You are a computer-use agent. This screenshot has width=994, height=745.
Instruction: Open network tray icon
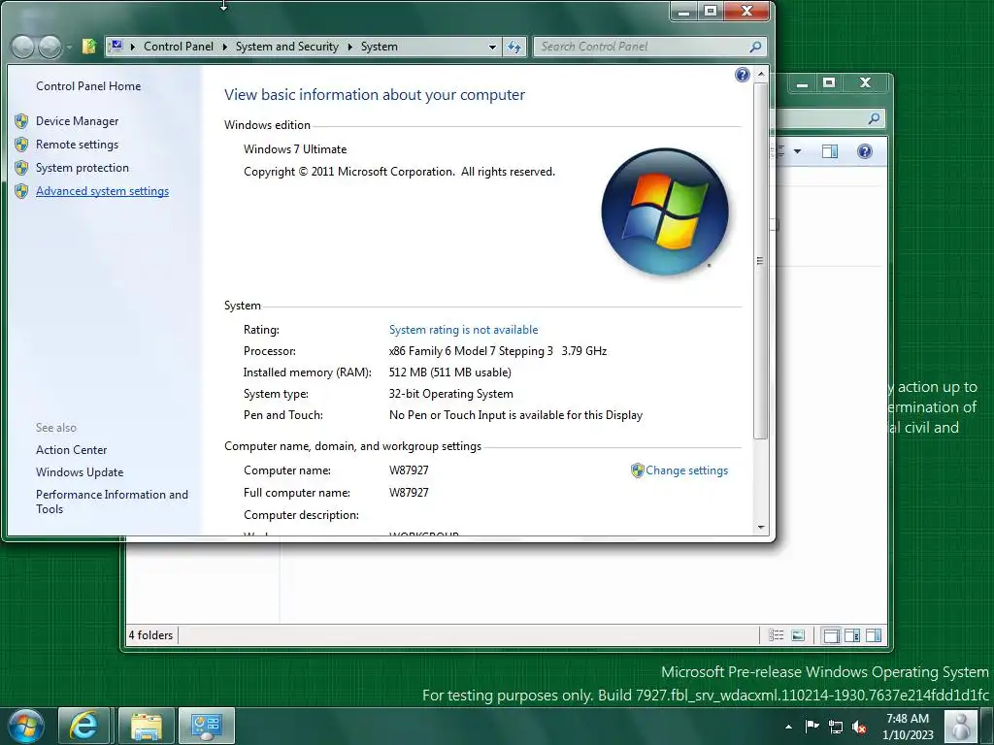836,728
